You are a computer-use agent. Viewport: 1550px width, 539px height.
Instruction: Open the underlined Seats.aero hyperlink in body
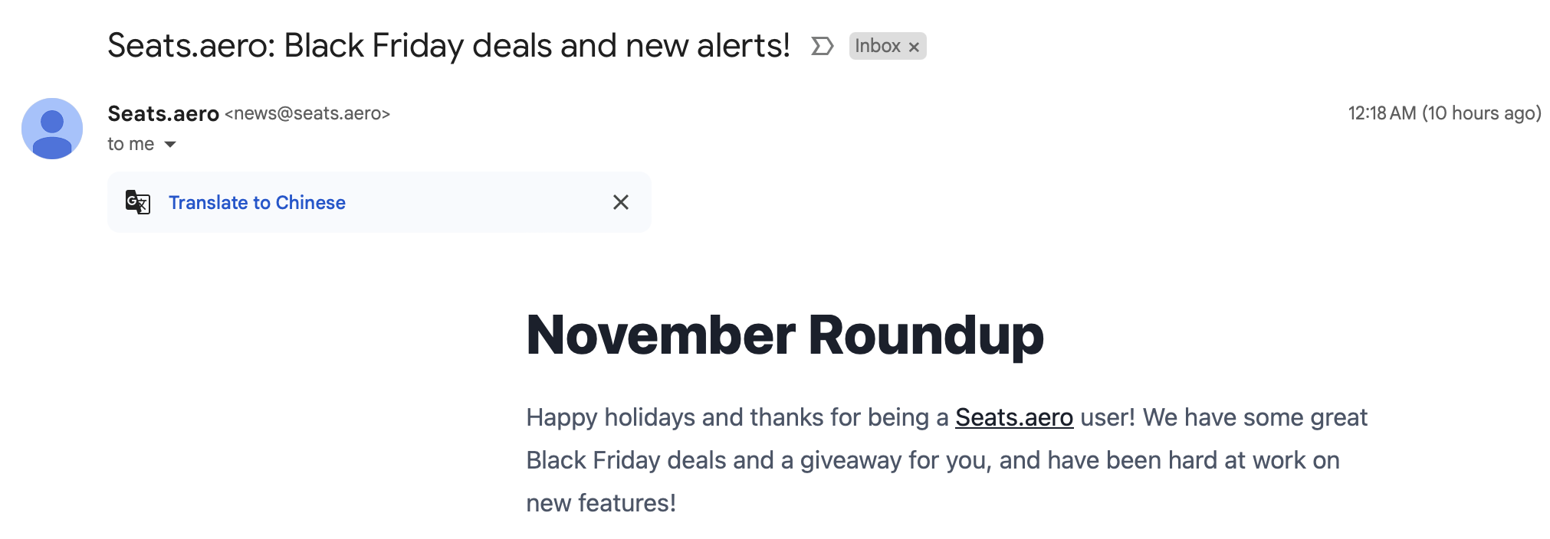coord(1014,417)
